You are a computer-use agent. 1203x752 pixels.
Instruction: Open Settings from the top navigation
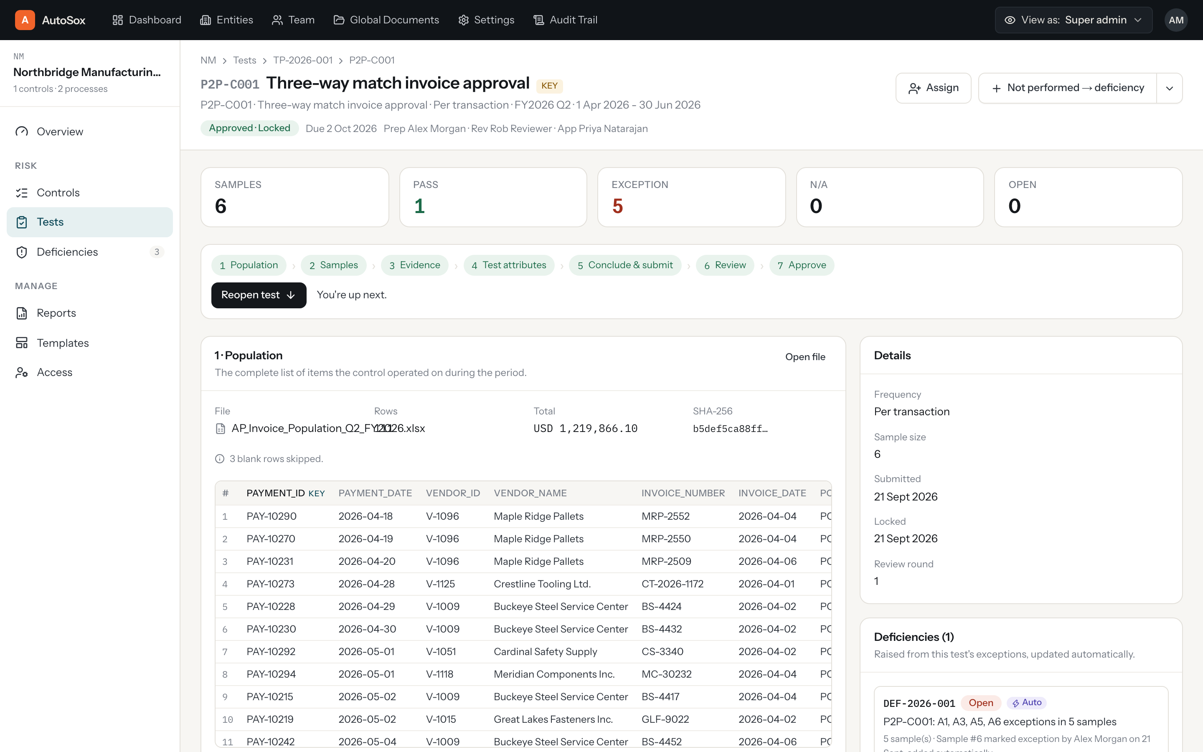(x=486, y=20)
